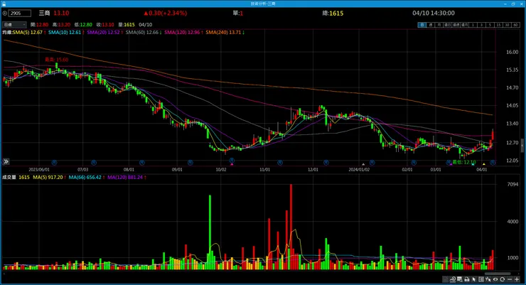Click the SMA(60) 12.66 legend label
The height and width of the screenshot is (285, 526).
tap(141, 33)
